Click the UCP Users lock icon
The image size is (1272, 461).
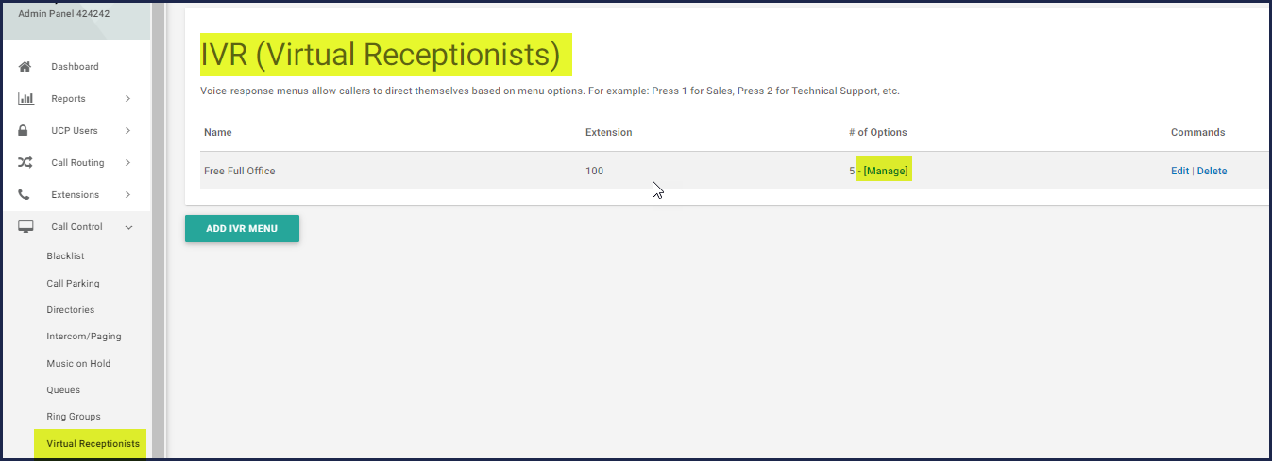25,131
